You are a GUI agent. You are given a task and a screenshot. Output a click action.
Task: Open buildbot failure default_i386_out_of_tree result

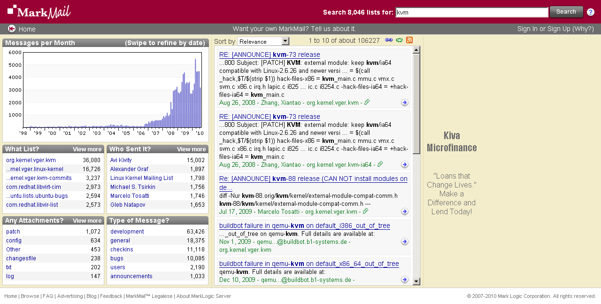pos(305,226)
